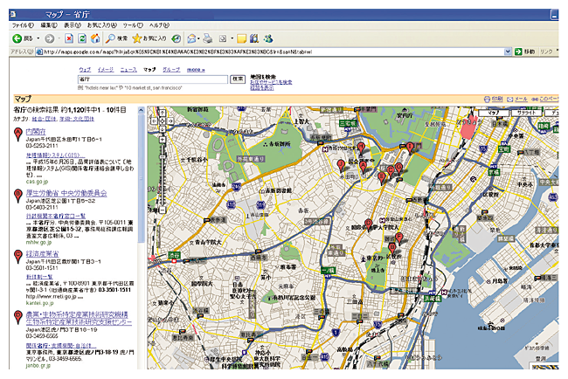
Task: Switch to the イメージ search link
Action: 106,70
